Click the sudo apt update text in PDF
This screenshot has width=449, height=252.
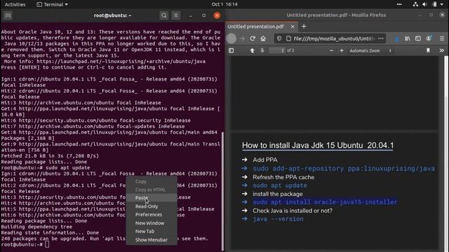tap(280, 185)
